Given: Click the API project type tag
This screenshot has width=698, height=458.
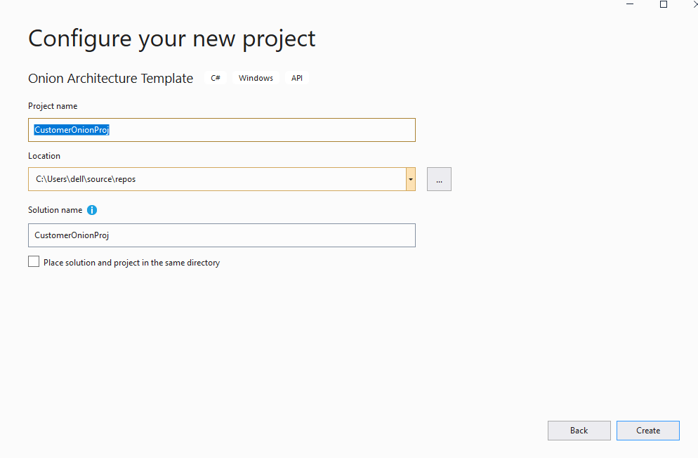Looking at the screenshot, I should (x=296, y=77).
